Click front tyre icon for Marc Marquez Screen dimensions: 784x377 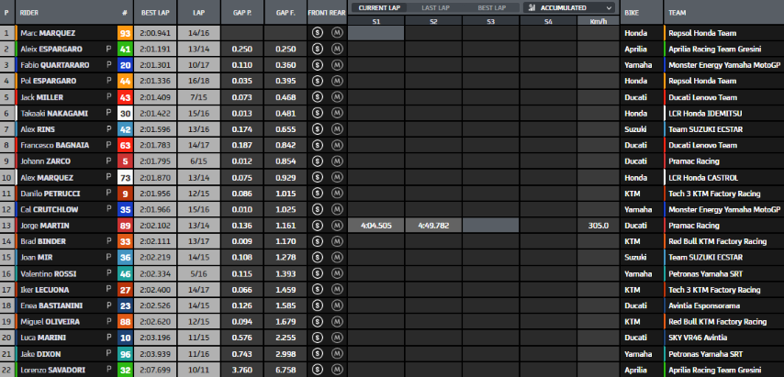coord(317,32)
